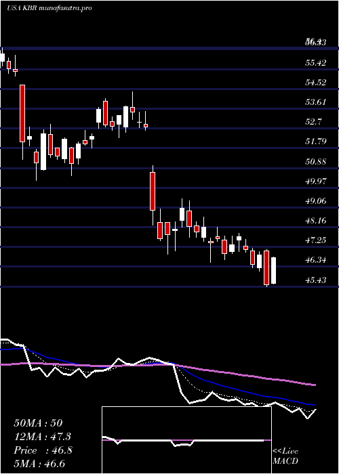This screenshot has height=474, width=339.
Task: Click the blue 12MA line's right end
Action: pyautogui.click(x=315, y=404)
